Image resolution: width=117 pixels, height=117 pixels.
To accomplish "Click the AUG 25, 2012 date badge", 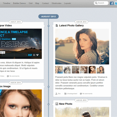I will [x=81, y=22].
